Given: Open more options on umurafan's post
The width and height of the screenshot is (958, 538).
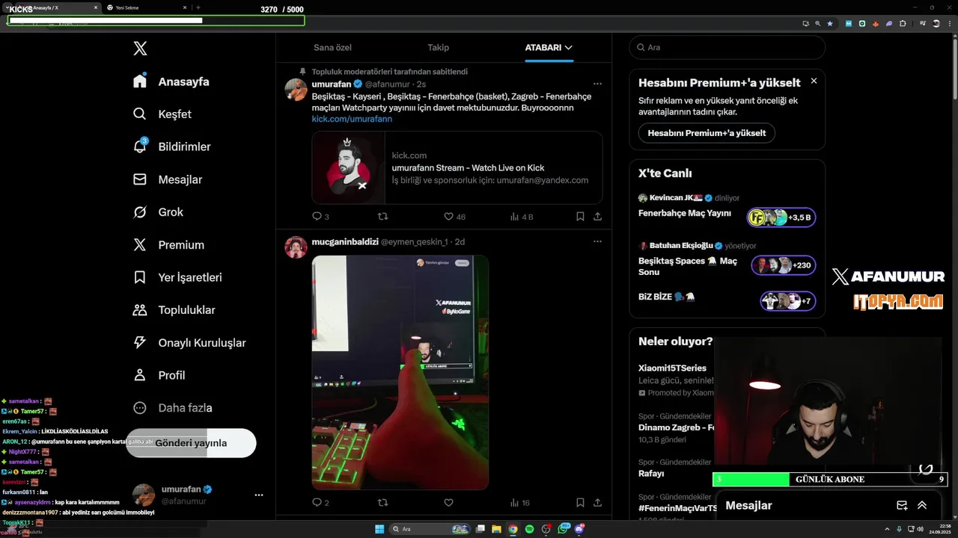Looking at the screenshot, I should tap(597, 84).
